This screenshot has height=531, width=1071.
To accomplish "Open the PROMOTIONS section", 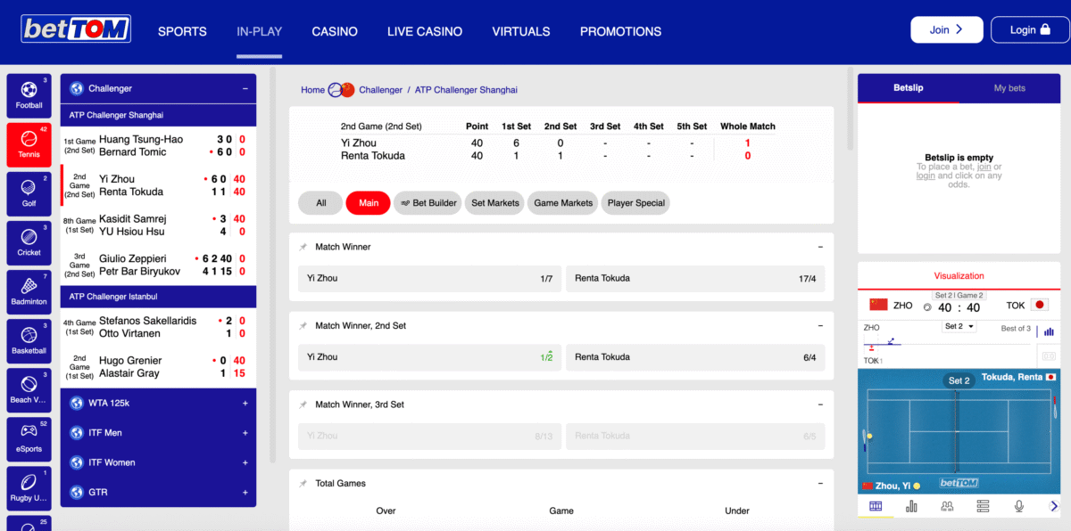I will (621, 31).
